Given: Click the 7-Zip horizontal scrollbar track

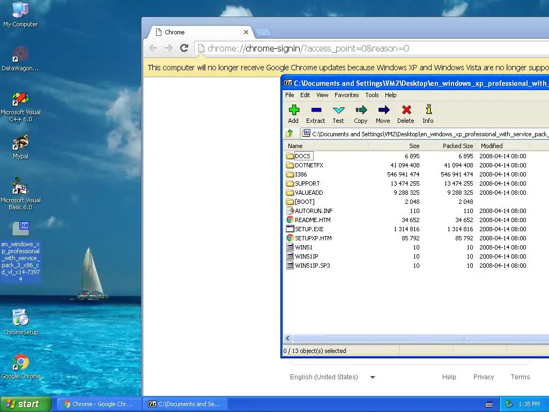Looking at the screenshot, I should coord(420,338).
